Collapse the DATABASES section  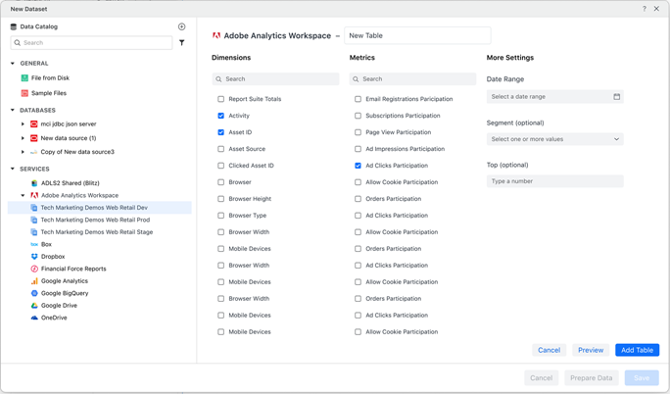coord(13,111)
